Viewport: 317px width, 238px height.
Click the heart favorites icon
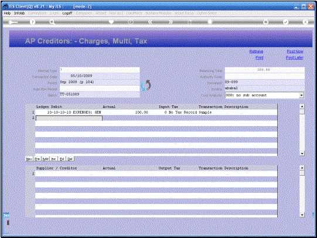[x=111, y=22]
